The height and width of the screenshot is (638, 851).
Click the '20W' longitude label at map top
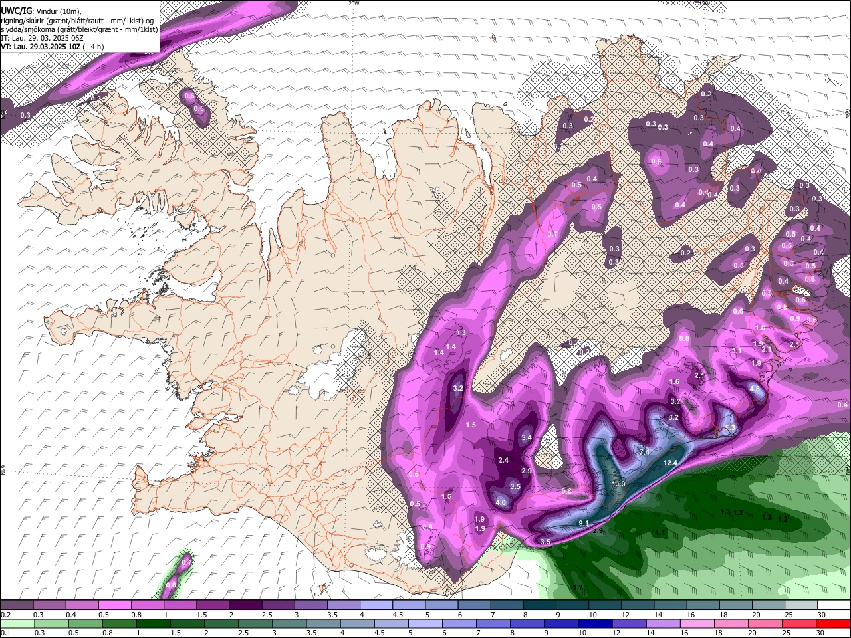(354, 3)
